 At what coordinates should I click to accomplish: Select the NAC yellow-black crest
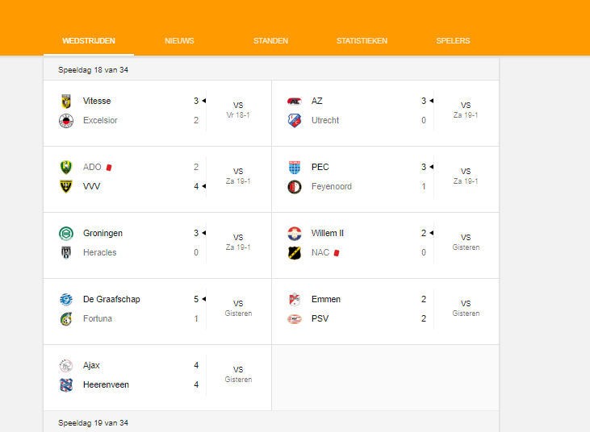click(x=295, y=253)
